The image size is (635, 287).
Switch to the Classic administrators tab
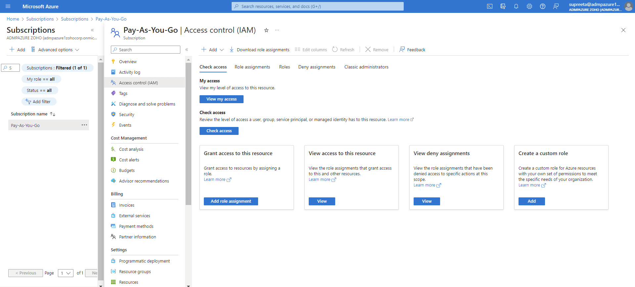[x=366, y=67]
